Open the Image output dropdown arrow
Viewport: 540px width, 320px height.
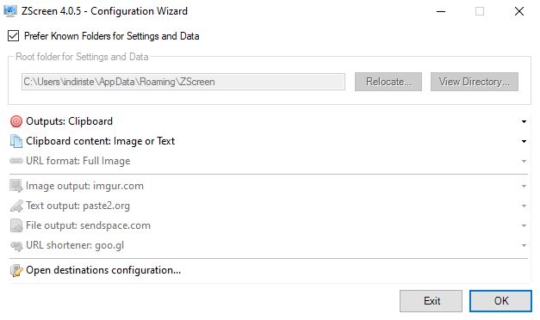pyautogui.click(x=524, y=186)
